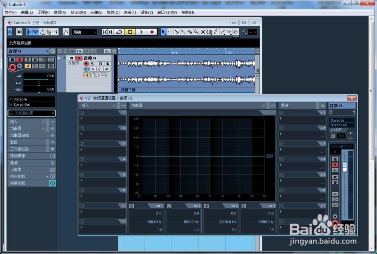
Task: Open the 文件 menu
Action: tap(10, 12)
